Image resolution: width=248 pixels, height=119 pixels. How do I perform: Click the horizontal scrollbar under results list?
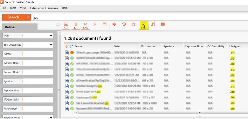coord(162,112)
